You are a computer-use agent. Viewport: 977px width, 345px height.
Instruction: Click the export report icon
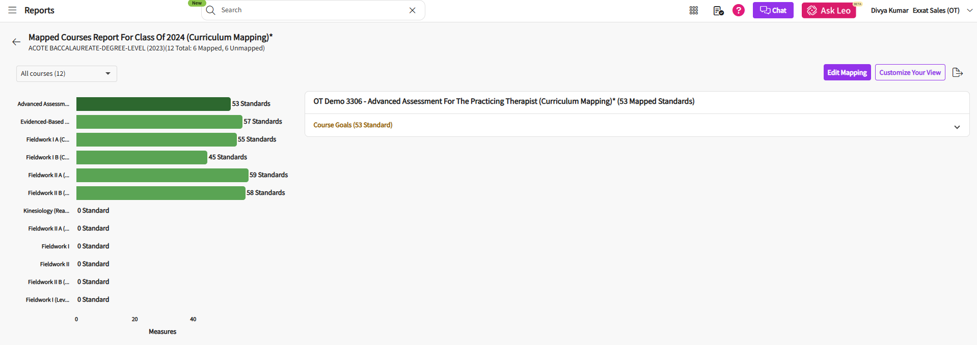(x=958, y=73)
